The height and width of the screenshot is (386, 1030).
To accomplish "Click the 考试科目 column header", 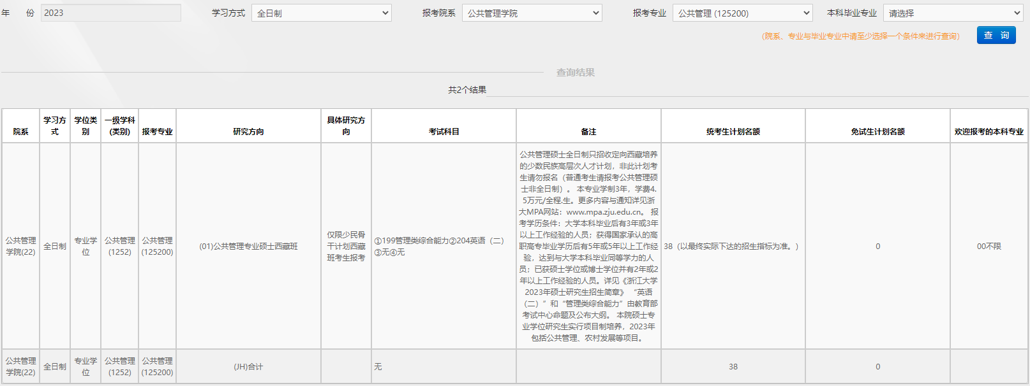I will click(444, 132).
